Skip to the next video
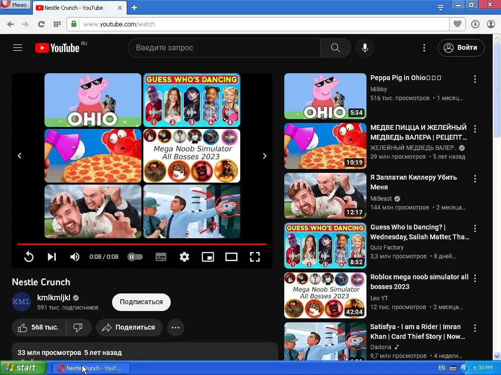This screenshot has width=501, height=375. point(52,257)
